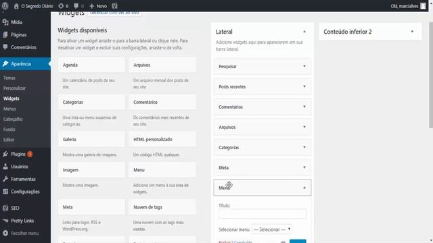
Task: Click the updates icon showing 6
Action: pos(61,6)
